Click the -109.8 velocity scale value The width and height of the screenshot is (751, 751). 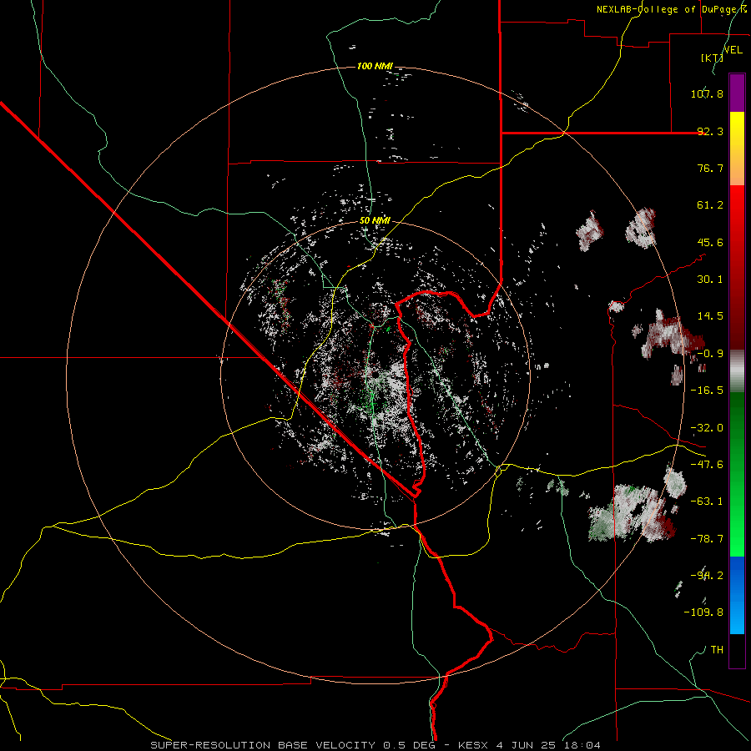[703, 612]
